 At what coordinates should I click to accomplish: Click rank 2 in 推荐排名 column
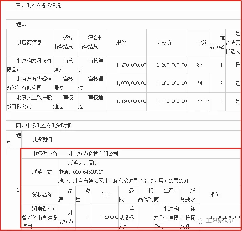[221, 83]
